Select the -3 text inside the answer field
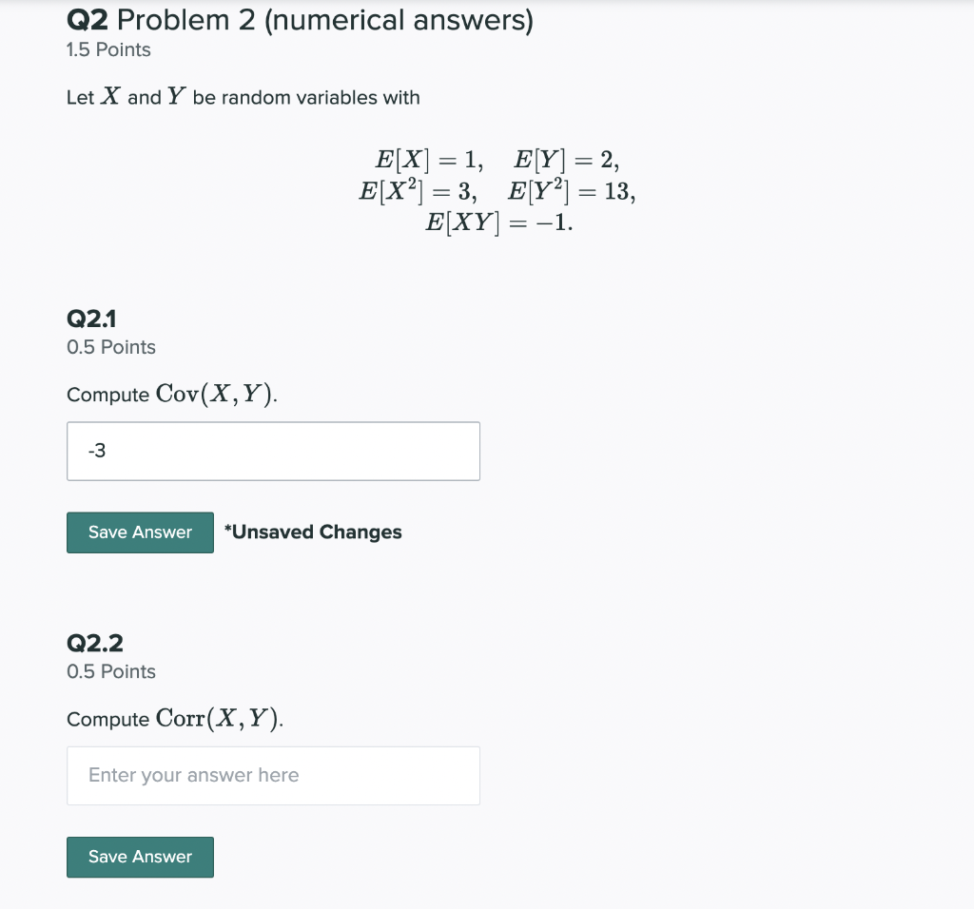Screen dimensions: 974x909 tap(98, 451)
